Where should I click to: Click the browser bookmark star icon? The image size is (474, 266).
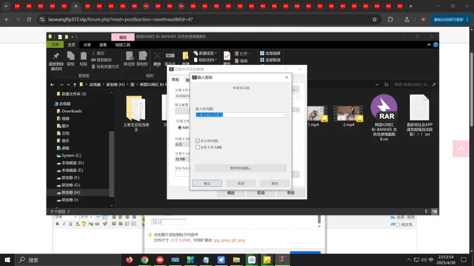(x=374, y=19)
